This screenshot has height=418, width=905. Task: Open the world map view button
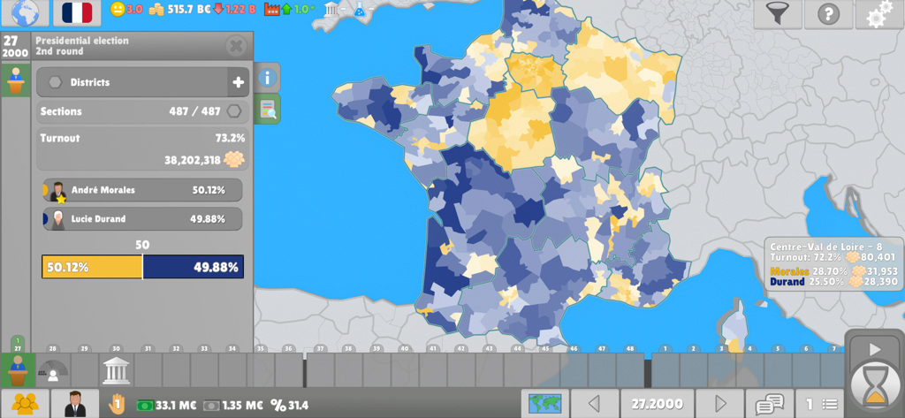click(544, 404)
